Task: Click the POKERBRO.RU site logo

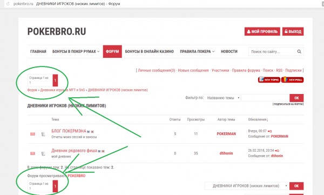Action: pos(57,32)
